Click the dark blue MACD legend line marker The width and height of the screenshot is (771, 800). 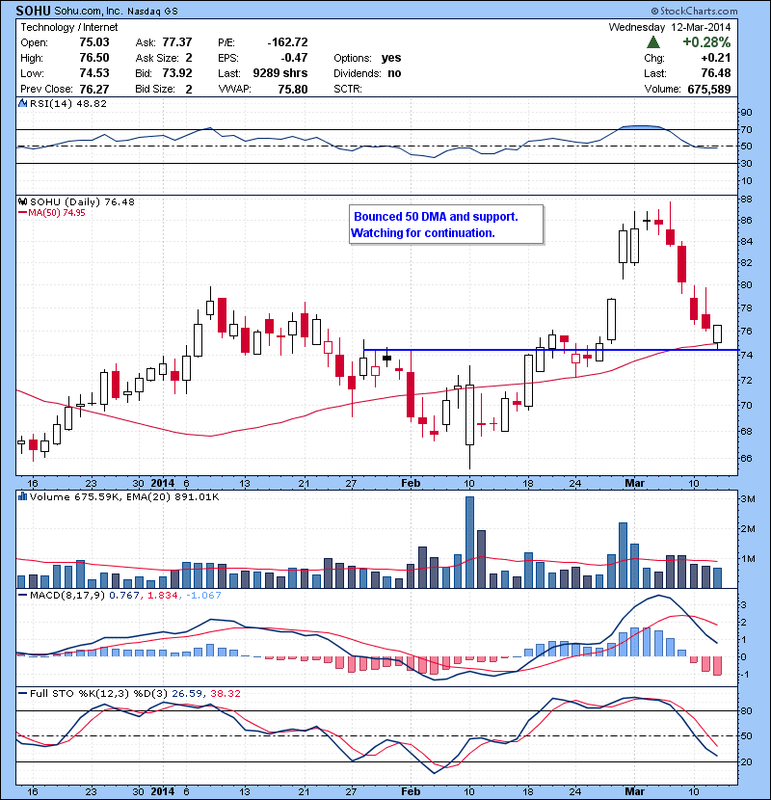click(x=22, y=595)
